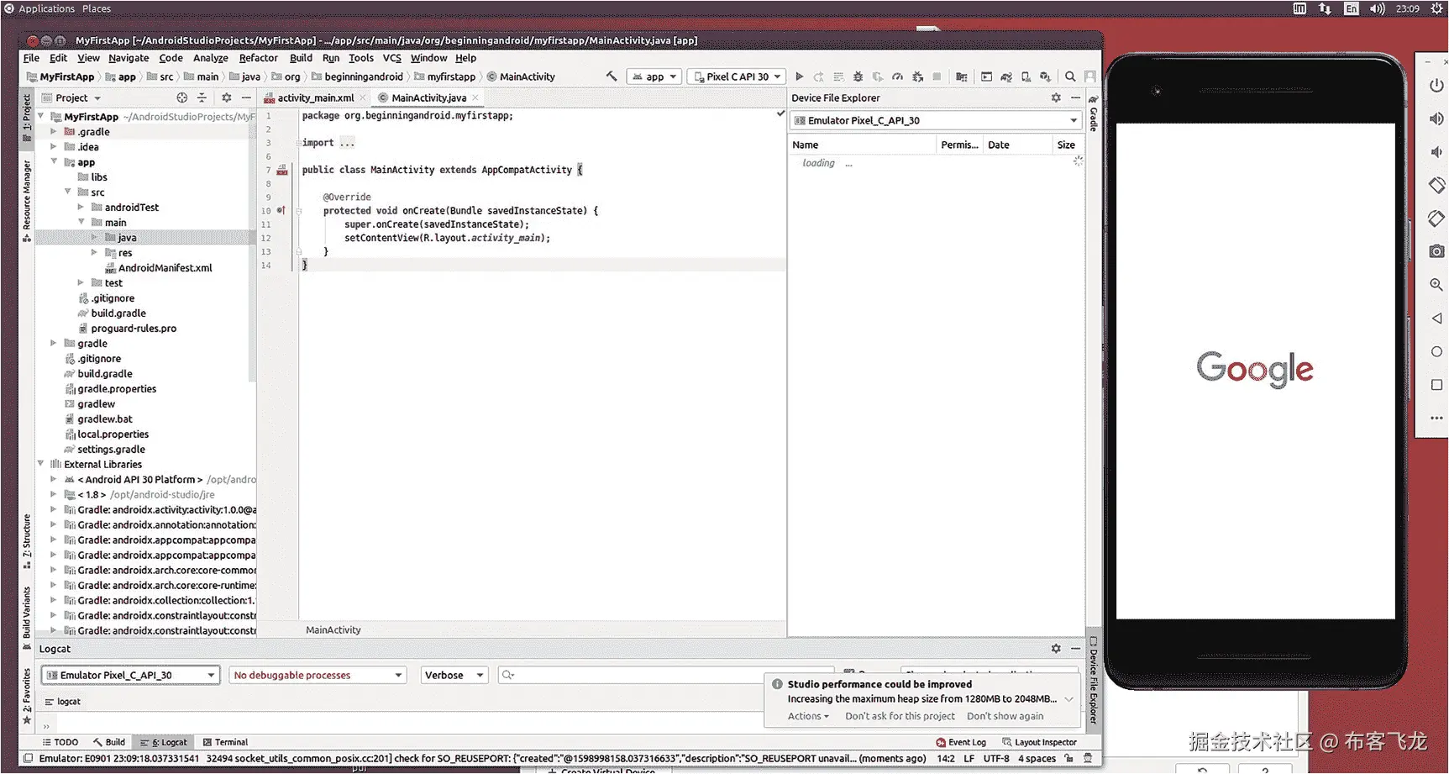The width and height of the screenshot is (1449, 774).
Task: Switch to MainActivity.java tab
Action: 428,97
